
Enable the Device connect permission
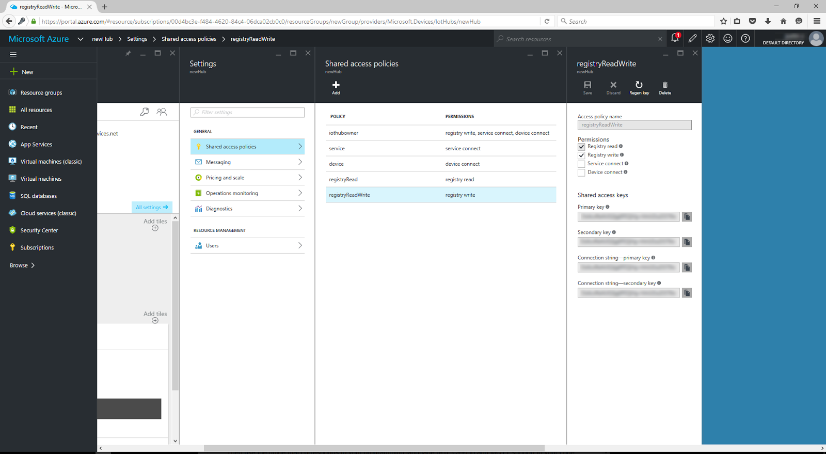click(x=581, y=173)
